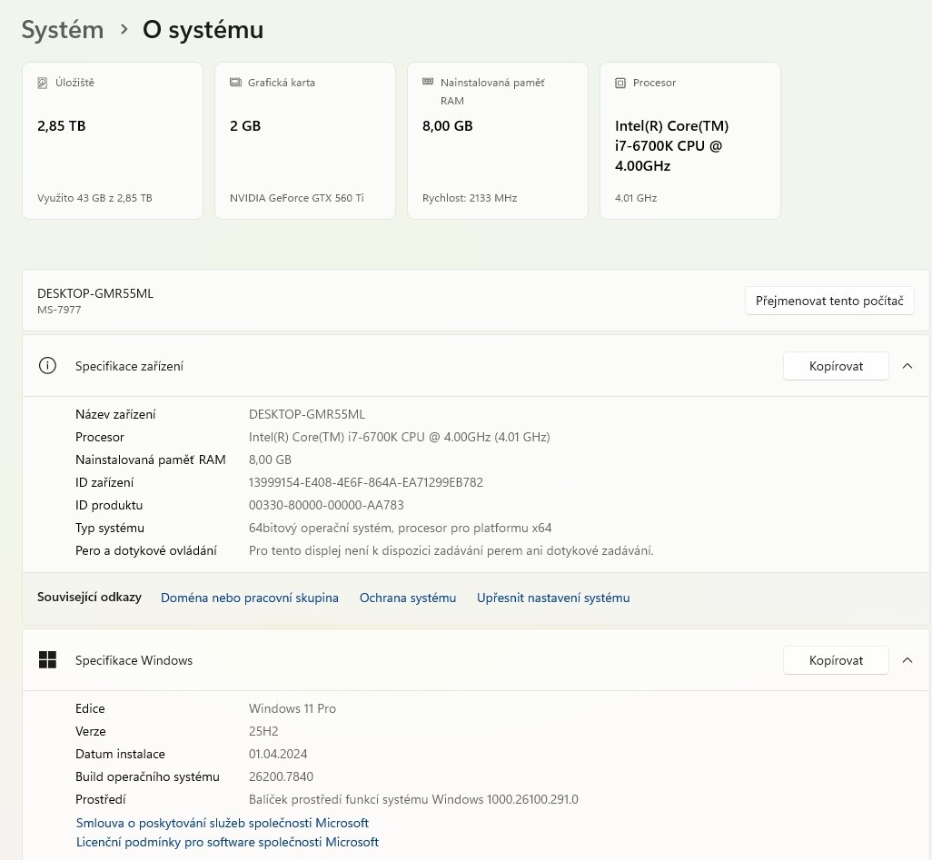932x860 pixels.
Task: Open the Nainstalovaná paměť RAM card showing 8,00 GB
Action: coord(498,141)
